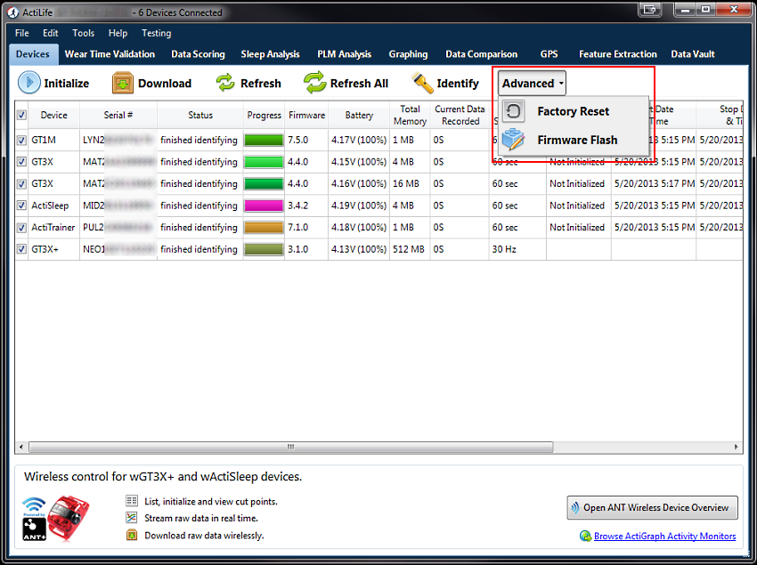Switch to the Sleep Analysis tab
This screenshot has width=757, height=565.
coord(270,54)
